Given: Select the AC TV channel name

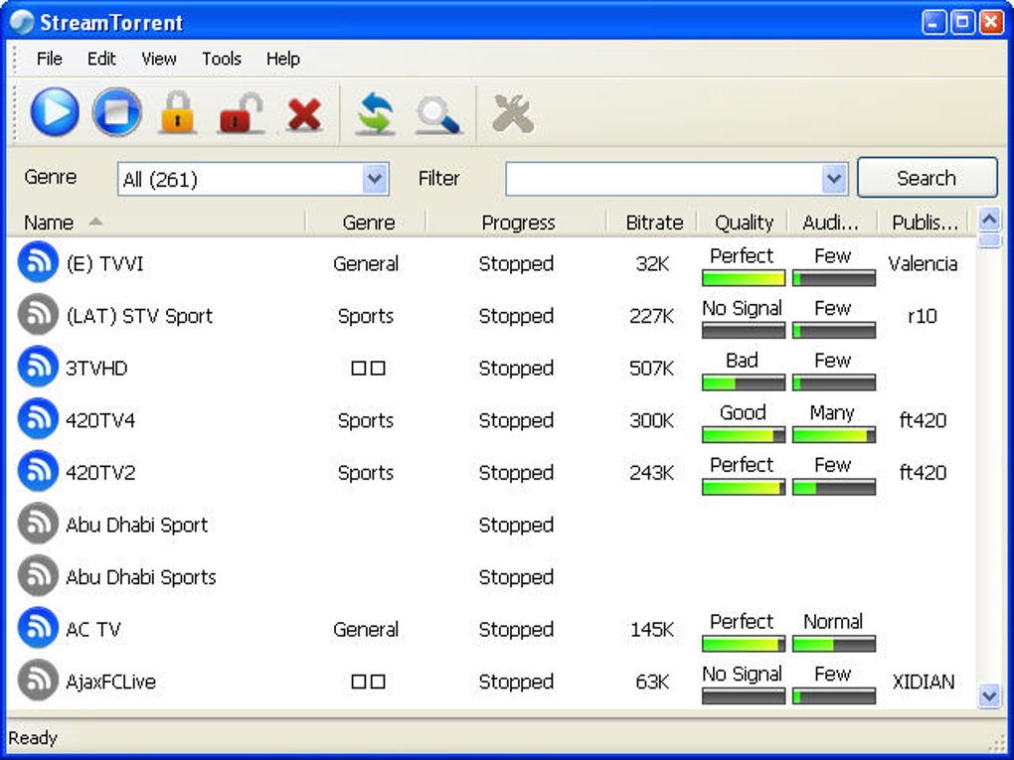Looking at the screenshot, I should 93,630.
